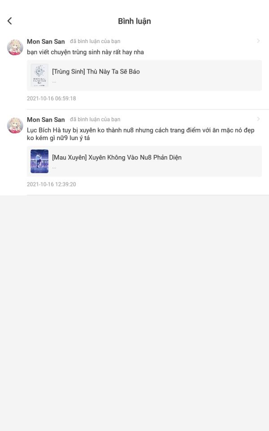Open story title [Mau Xuyên] Xuyên Không Vào Nu8 Phản Diện
Image resolution: width=269 pixels, height=431 pixels.
117,158
